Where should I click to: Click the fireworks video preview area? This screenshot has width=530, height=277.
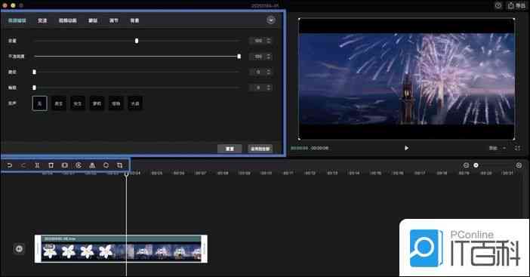click(x=407, y=79)
